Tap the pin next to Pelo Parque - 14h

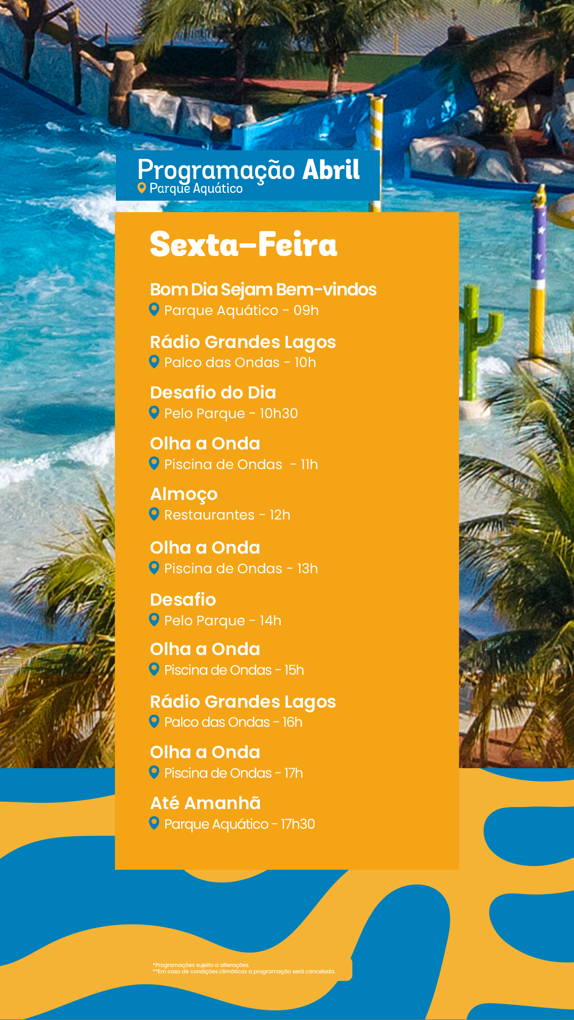(154, 619)
